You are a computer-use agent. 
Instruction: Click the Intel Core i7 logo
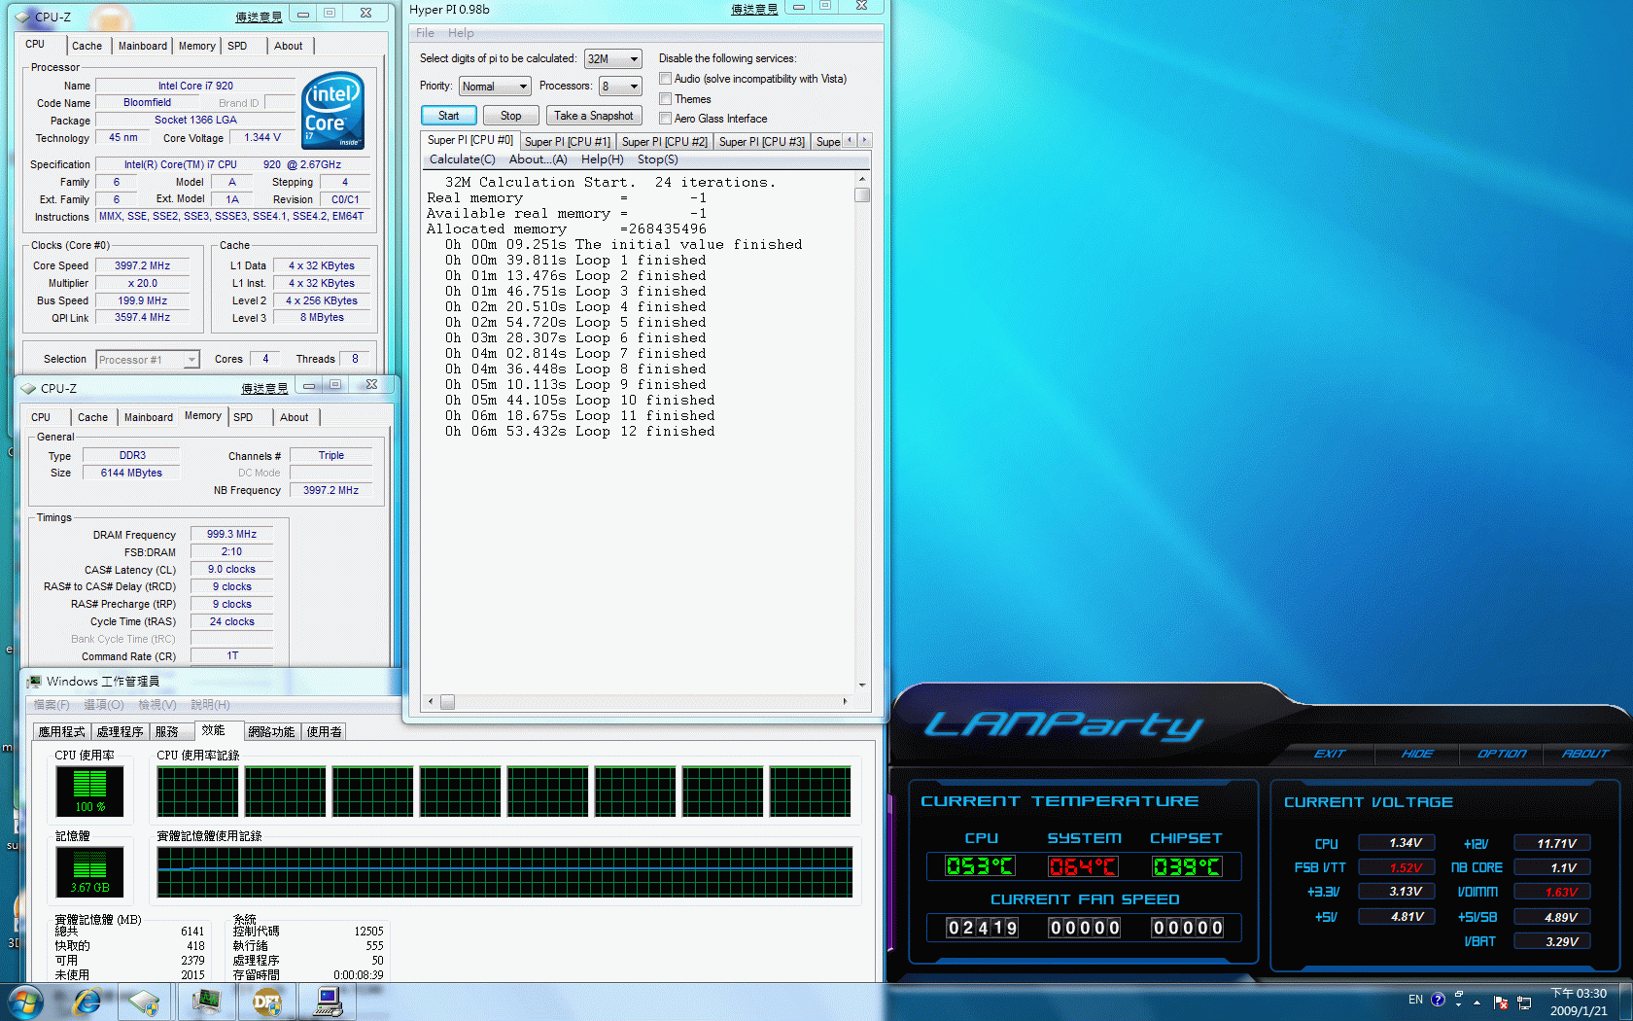[x=333, y=110]
